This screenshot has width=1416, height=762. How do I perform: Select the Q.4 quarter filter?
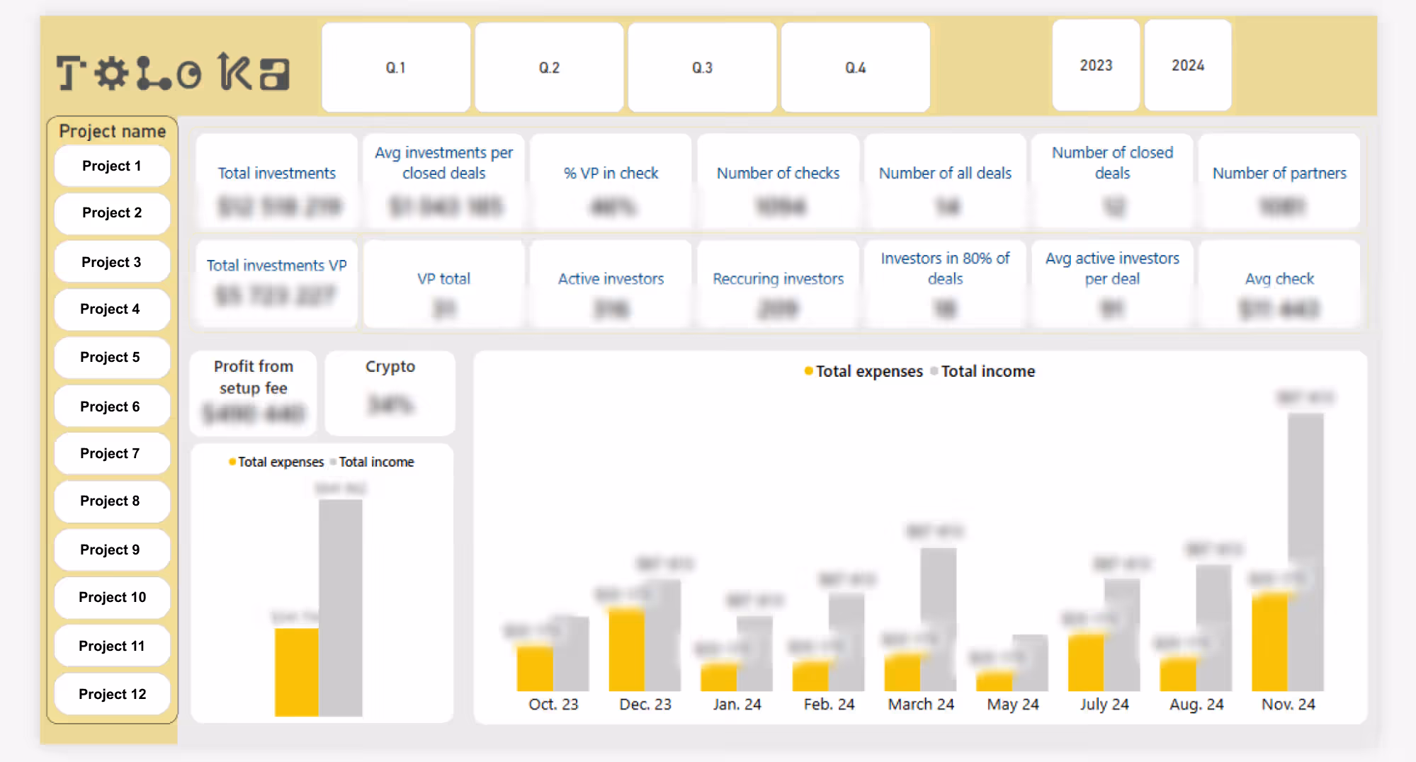[855, 67]
